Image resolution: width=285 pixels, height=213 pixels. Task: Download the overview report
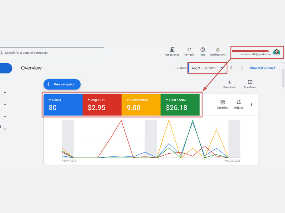(229, 84)
